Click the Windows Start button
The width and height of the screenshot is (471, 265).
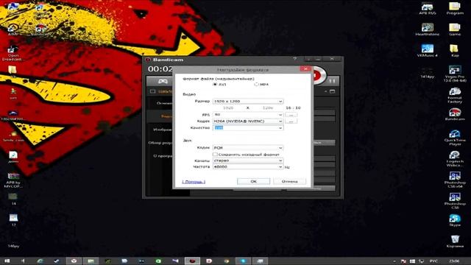[x=7, y=261]
